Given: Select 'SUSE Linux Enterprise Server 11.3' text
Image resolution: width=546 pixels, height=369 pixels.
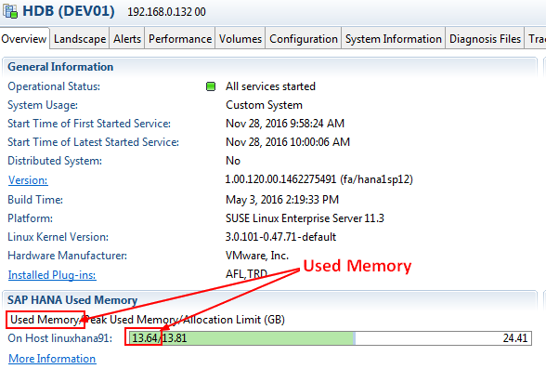Looking at the screenshot, I should 305,218.
